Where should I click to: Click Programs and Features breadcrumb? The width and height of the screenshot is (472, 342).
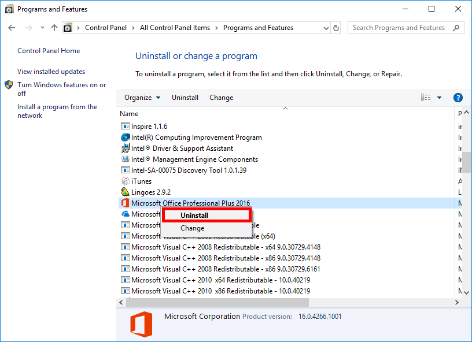coord(259,28)
